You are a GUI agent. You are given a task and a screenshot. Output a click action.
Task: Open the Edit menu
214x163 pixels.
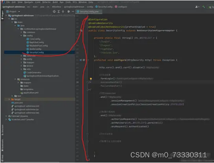coord(13,2)
